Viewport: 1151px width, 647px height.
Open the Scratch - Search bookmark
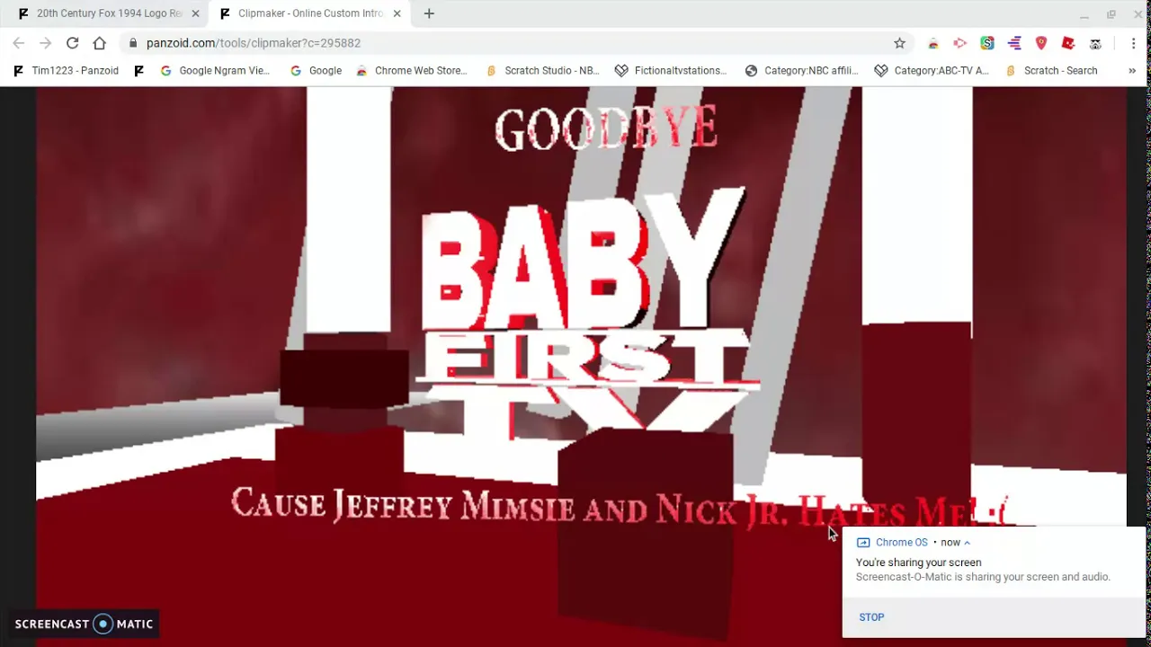point(1051,70)
